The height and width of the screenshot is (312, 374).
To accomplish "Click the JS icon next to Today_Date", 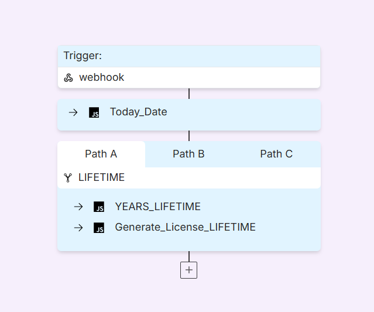I will coord(94,112).
